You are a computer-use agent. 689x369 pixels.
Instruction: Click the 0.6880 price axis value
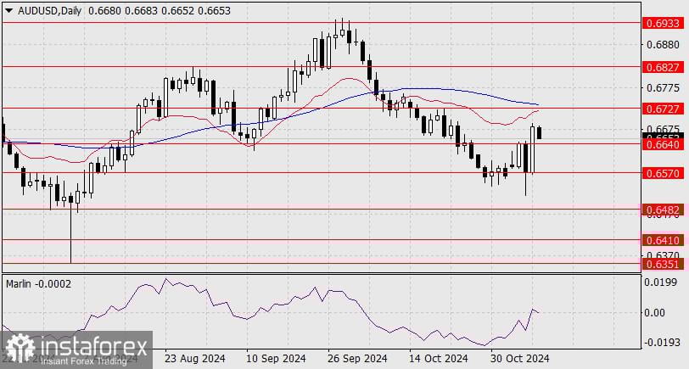click(x=663, y=45)
